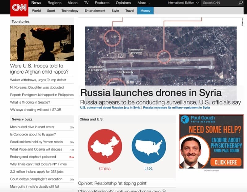The width and height of the screenshot is (247, 192).
Task: Open 'What is Xi doing in Seattle?'
Action: click(30, 102)
